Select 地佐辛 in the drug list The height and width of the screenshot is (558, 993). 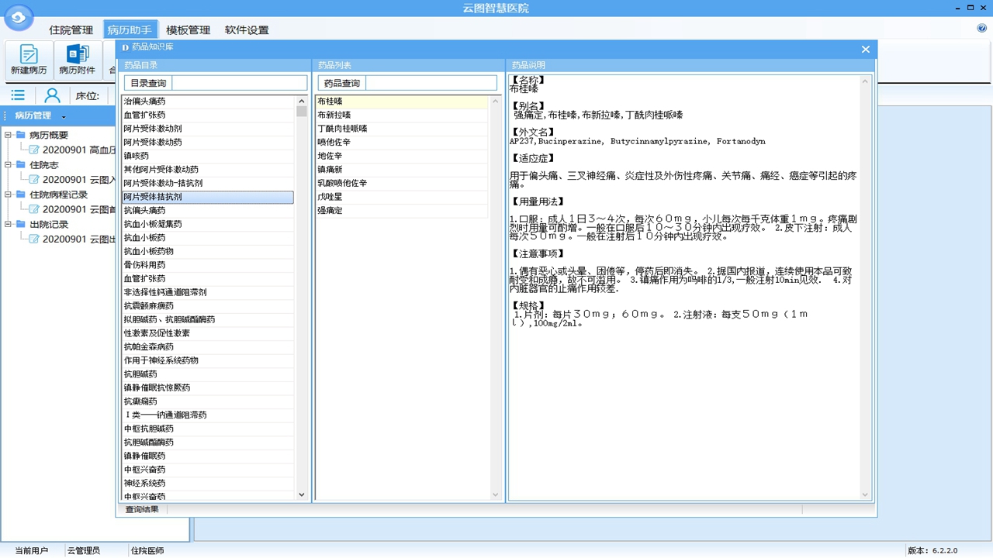click(x=330, y=156)
